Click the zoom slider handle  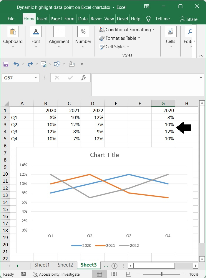tap(162, 274)
